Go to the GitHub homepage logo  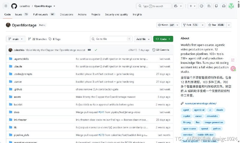pyautogui.click(x=14, y=6)
